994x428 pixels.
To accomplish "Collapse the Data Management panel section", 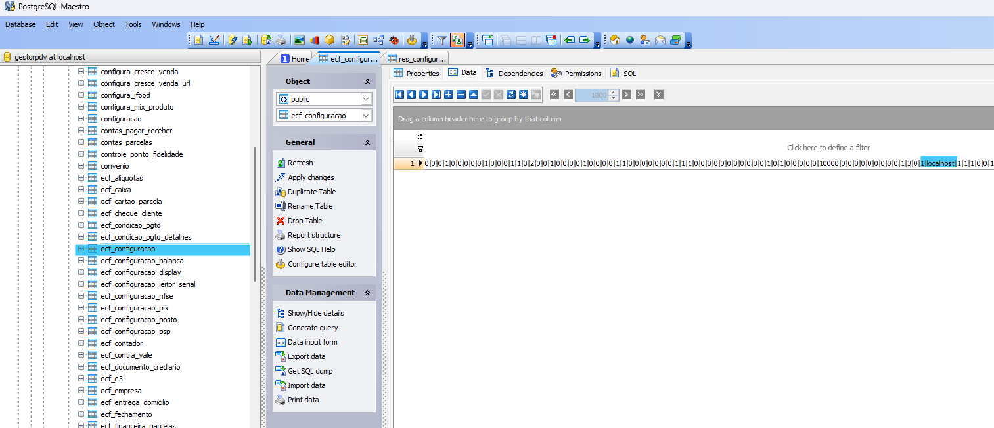I will (367, 293).
